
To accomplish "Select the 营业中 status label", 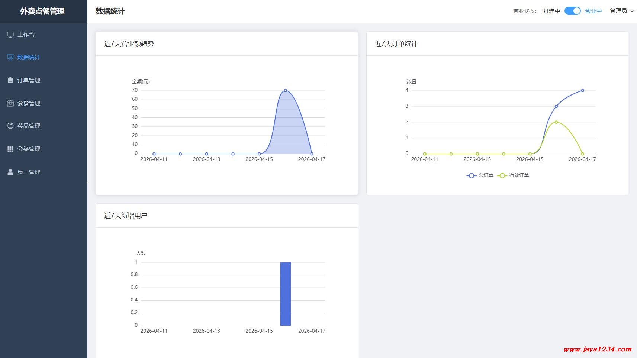I will 593,11.
